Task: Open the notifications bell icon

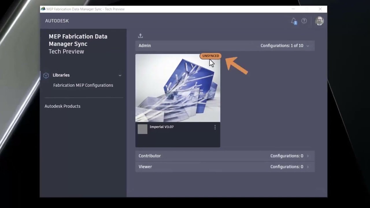Action: [294, 21]
